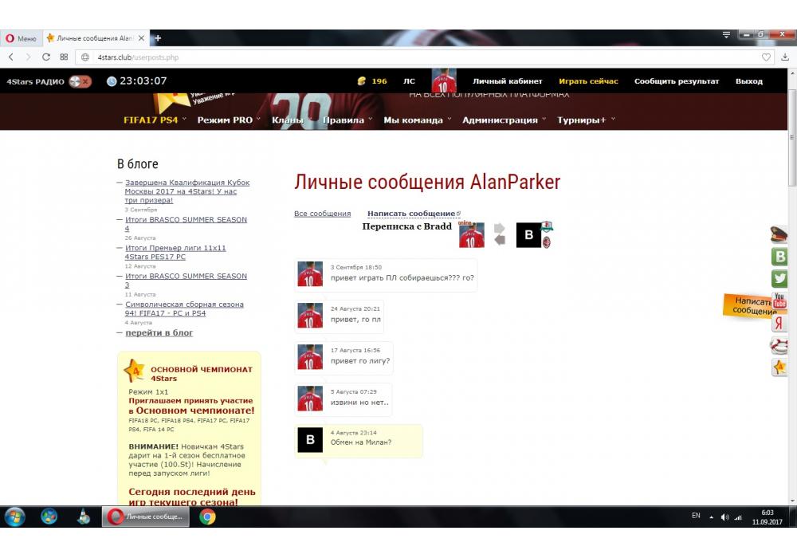Click the gold coins balance 196
This screenshot has height=558, width=797.
click(372, 81)
